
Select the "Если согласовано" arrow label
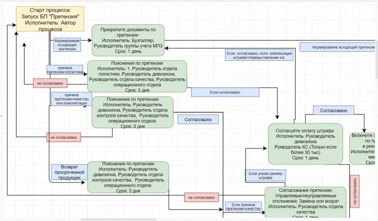[x=225, y=92]
